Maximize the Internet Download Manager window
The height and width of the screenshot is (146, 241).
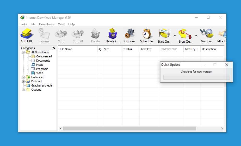(x=208, y=17)
